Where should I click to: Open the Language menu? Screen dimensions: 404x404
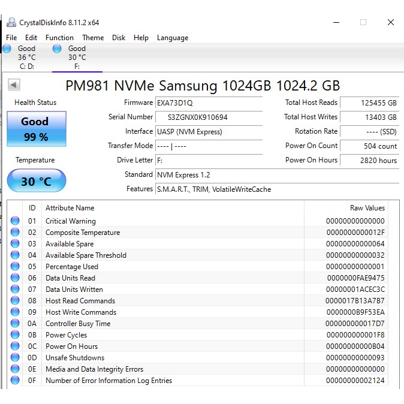point(173,38)
